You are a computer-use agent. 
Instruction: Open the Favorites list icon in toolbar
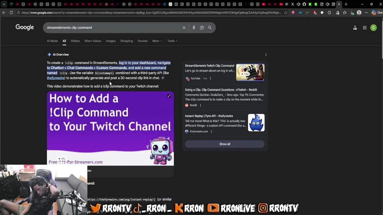point(345,13)
